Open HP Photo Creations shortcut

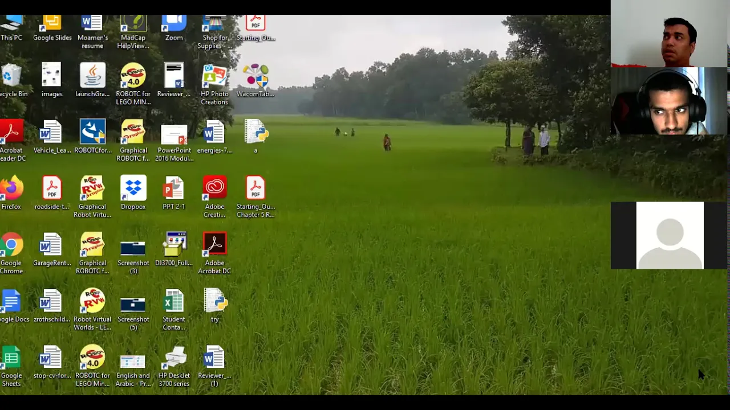coord(214,83)
